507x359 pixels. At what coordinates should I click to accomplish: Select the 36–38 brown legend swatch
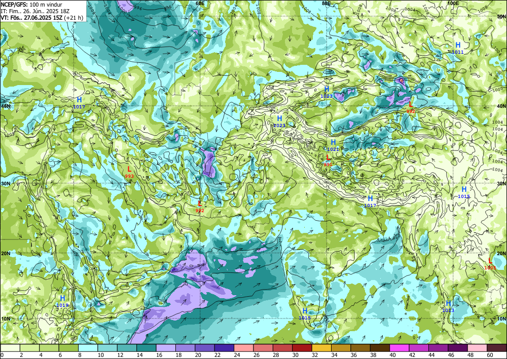click(360, 348)
